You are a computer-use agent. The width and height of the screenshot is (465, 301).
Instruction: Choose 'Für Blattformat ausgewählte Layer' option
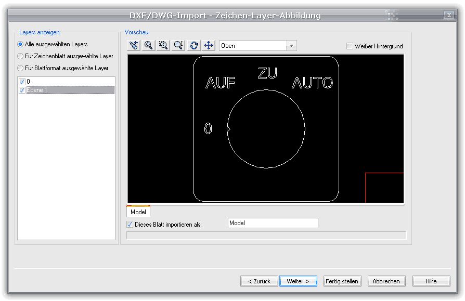[x=21, y=68]
